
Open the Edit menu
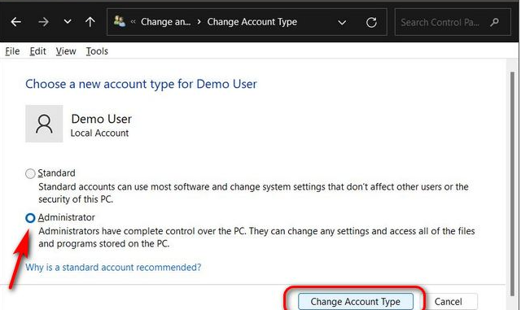click(x=37, y=51)
